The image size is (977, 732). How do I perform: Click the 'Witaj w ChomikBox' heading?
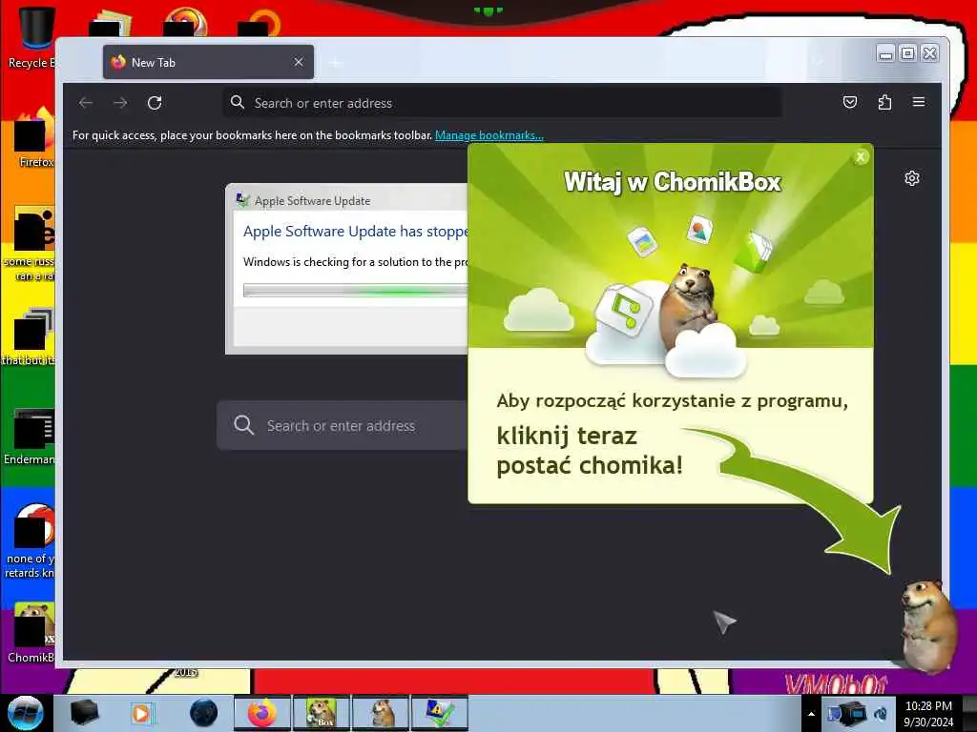[673, 182]
